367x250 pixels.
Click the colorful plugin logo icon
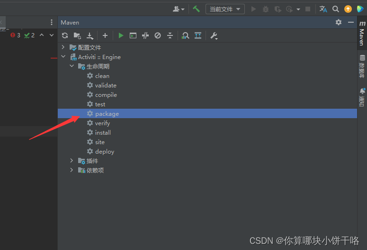point(360,9)
